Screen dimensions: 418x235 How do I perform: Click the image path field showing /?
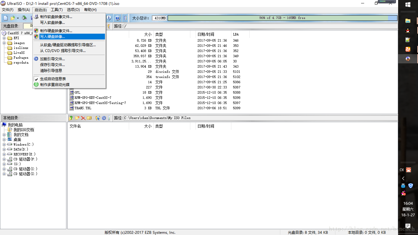click(260, 26)
